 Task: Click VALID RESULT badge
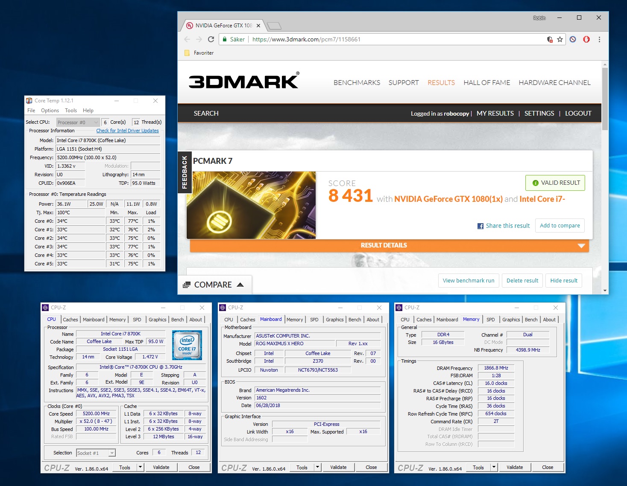click(555, 183)
